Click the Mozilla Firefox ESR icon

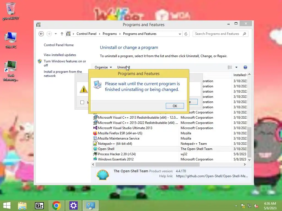(x=95, y=133)
